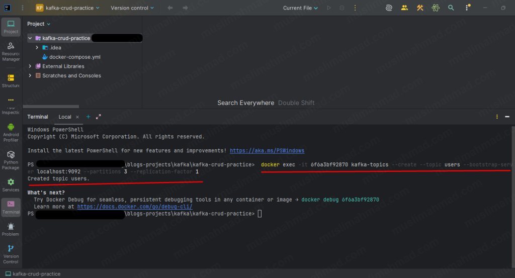515x278 pixels.
Task: Restore the IDE window size
Action: 503,8
